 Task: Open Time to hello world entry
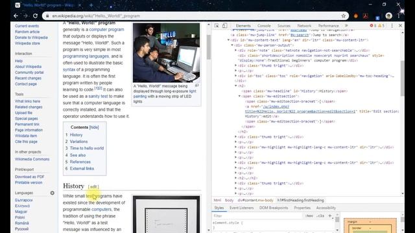(x=87, y=148)
